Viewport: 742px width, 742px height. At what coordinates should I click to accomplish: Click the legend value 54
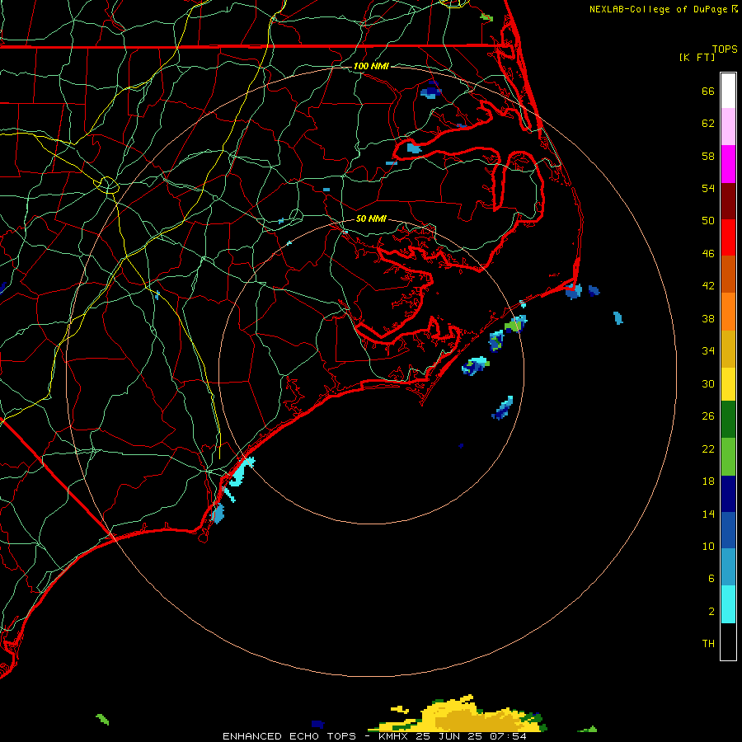pos(708,188)
